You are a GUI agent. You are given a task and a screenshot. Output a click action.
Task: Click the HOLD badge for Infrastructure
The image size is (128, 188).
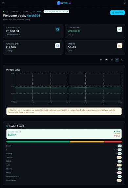coord(119,180)
